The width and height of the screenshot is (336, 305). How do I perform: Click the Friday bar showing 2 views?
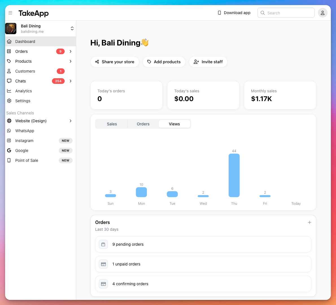[265, 196]
